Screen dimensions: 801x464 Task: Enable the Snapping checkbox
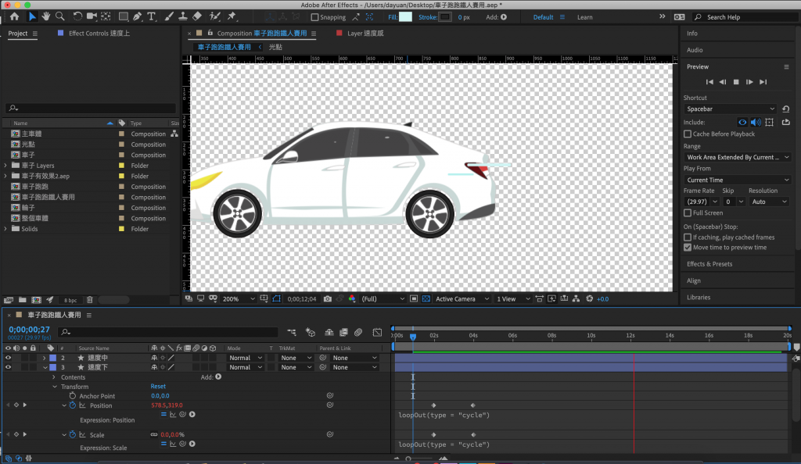click(315, 17)
